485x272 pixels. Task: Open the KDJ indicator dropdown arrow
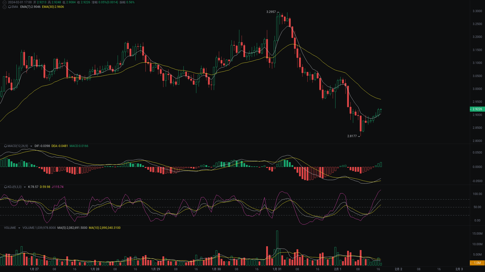pos(25,187)
